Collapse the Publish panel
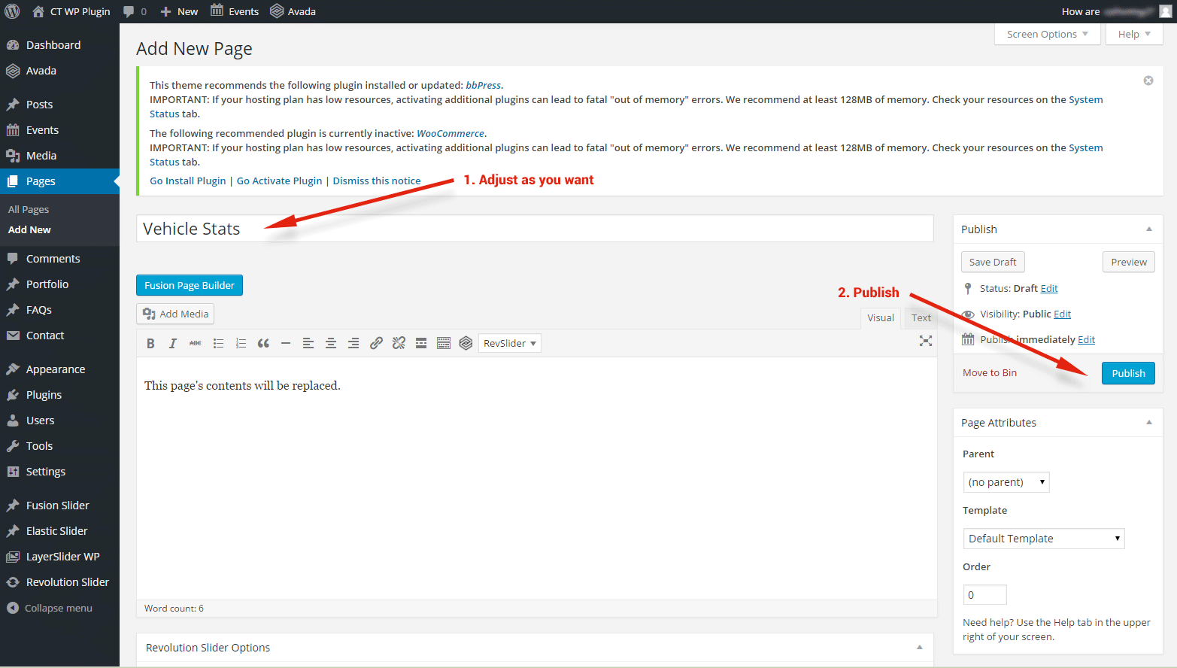This screenshot has width=1177, height=668. 1148,229
